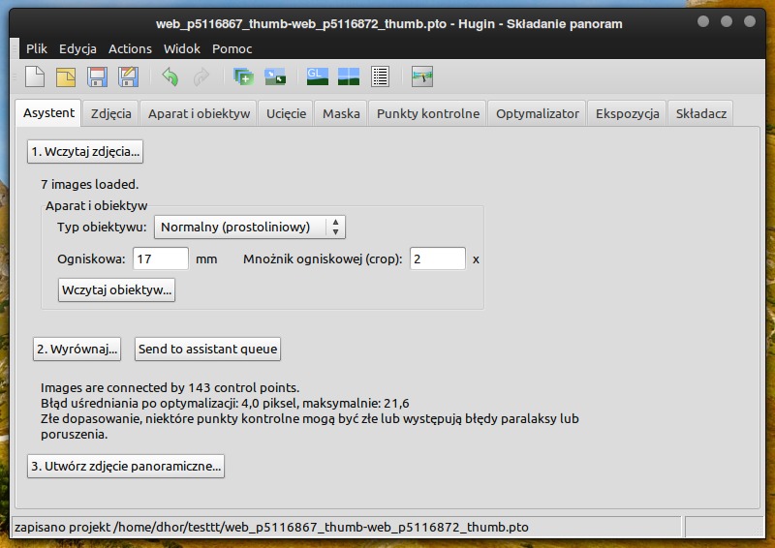The height and width of the screenshot is (548, 775).
Task: Open the Pomoc menu
Action: point(232,49)
